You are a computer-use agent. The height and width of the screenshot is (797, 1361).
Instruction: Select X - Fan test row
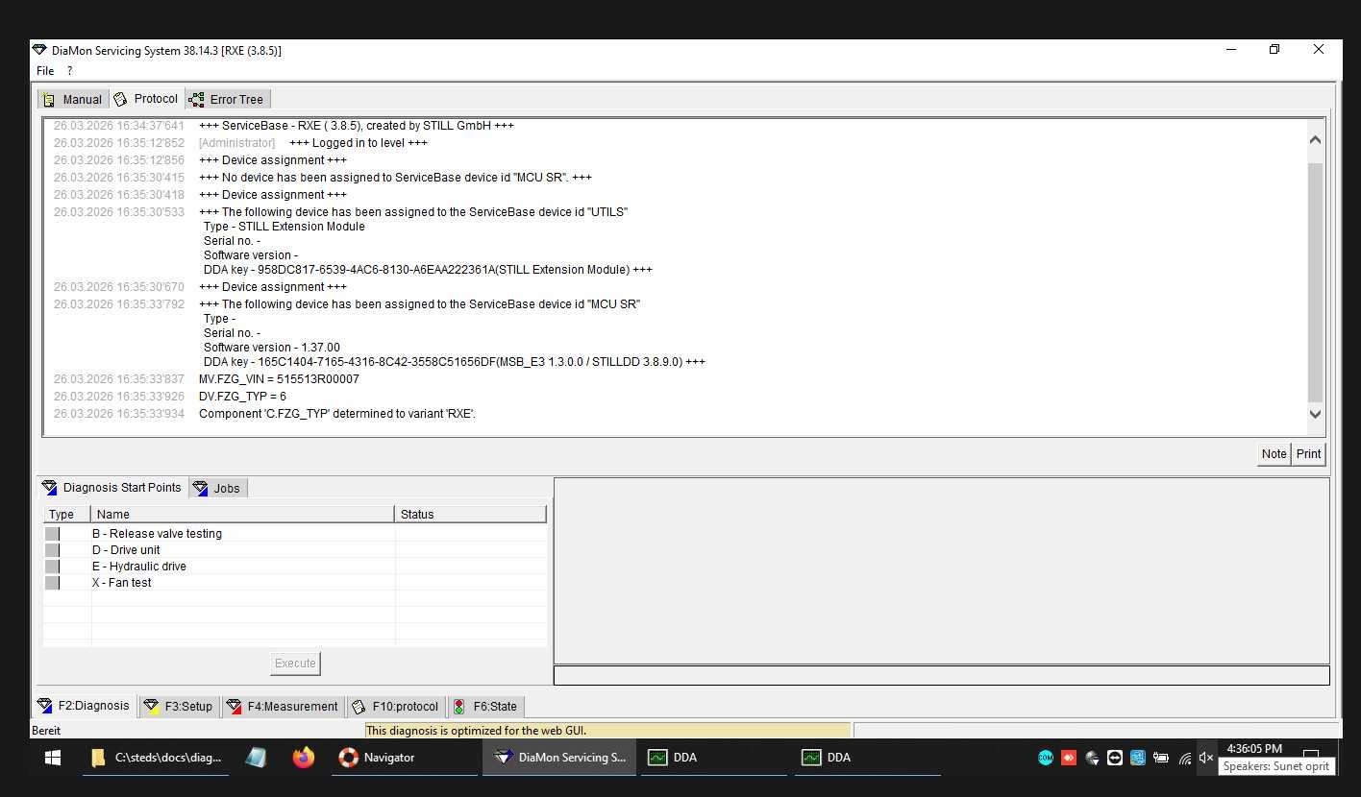pos(295,583)
